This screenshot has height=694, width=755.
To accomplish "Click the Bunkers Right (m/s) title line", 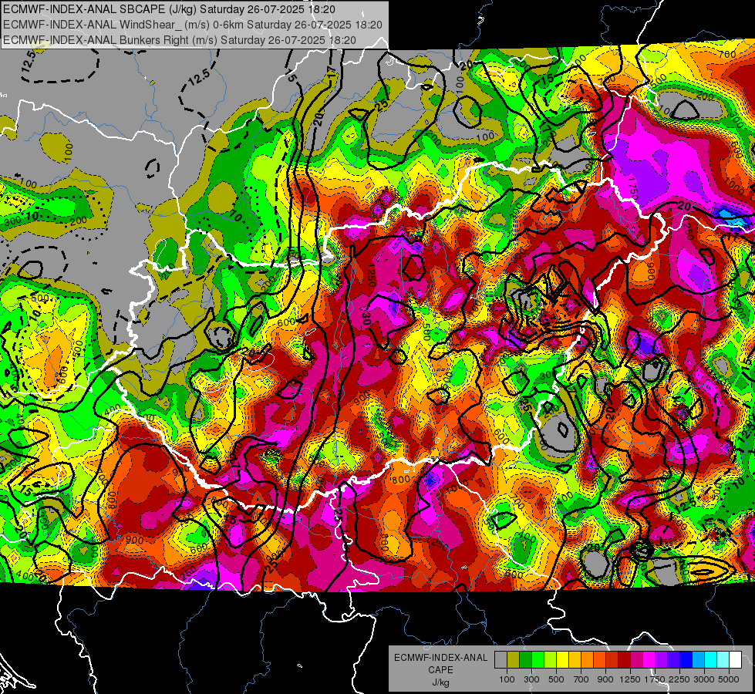I will click(180, 40).
